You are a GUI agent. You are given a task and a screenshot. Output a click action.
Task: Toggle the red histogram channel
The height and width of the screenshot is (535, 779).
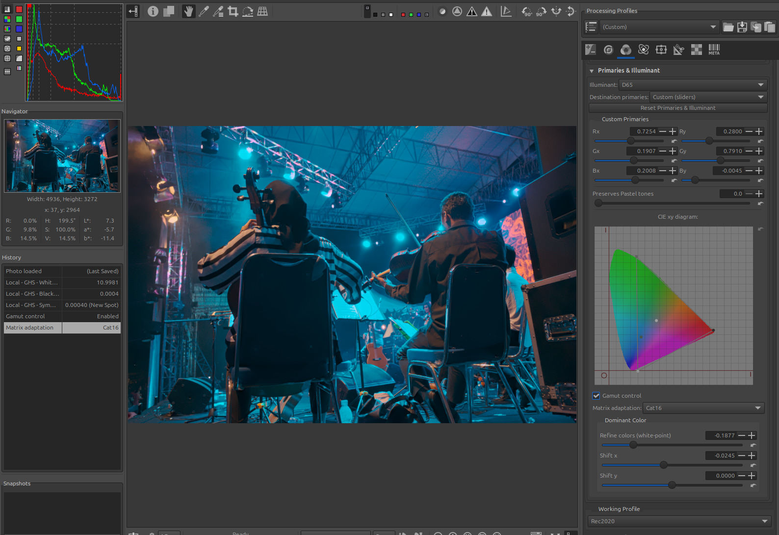point(19,9)
